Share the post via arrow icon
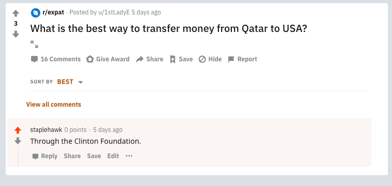The image size is (392, 186). click(x=149, y=59)
